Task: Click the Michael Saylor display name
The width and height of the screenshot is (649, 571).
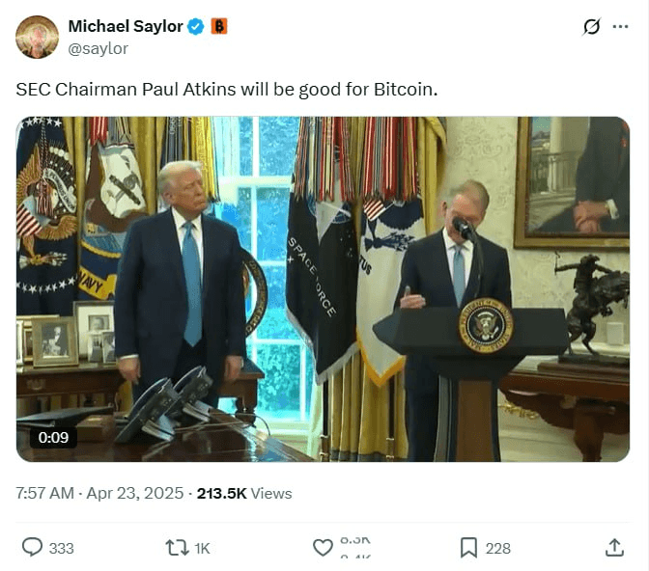Action: 126,26
